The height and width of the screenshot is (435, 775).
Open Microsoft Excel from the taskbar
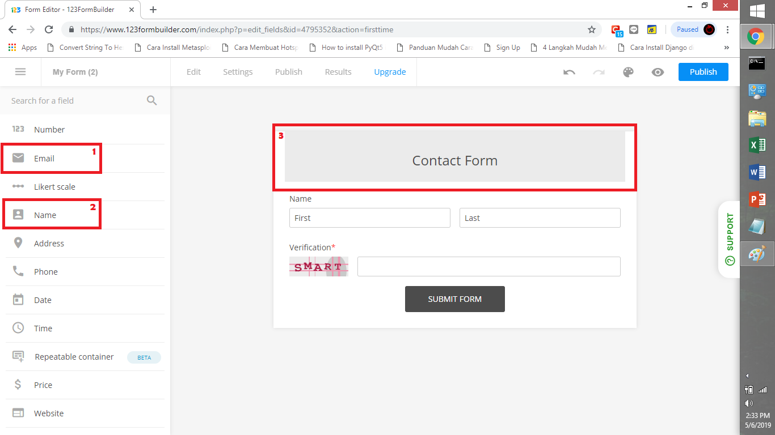[757, 145]
